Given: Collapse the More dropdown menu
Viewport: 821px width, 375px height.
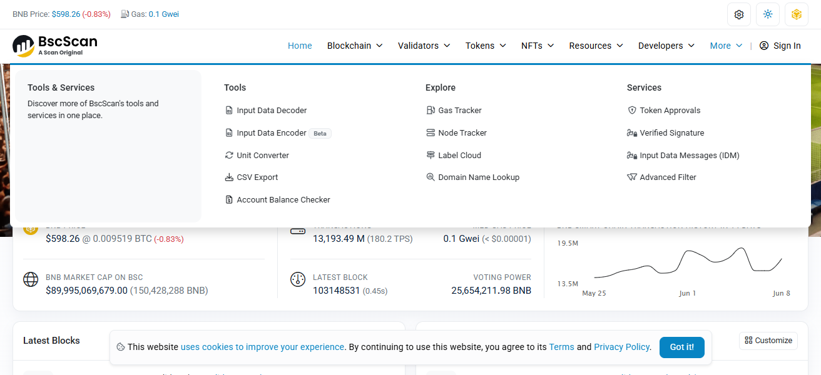Looking at the screenshot, I should click(x=726, y=46).
